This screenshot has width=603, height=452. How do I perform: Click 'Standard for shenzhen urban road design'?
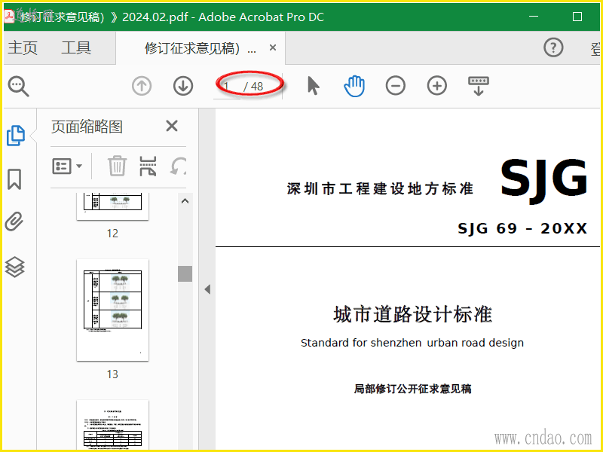412,343
